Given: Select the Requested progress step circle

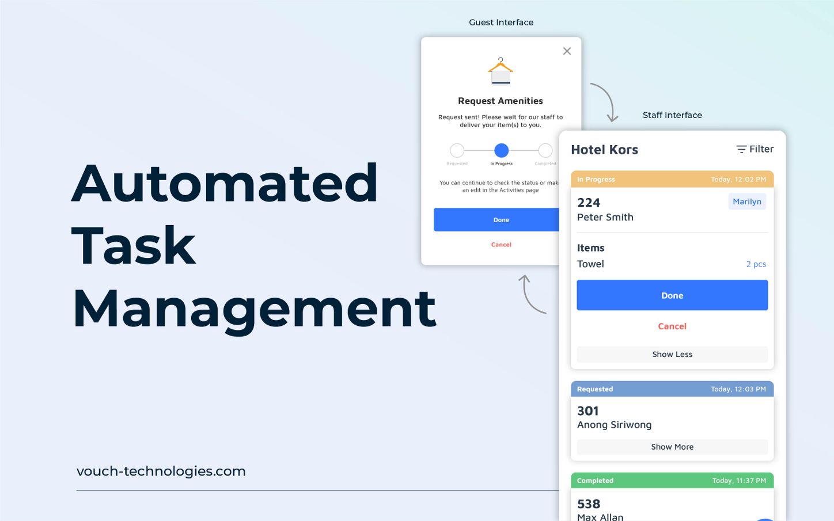Looking at the screenshot, I should tap(457, 150).
